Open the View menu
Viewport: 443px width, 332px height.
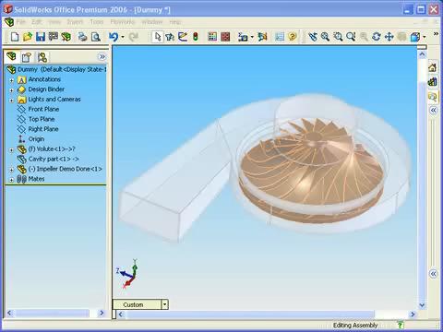(54, 22)
